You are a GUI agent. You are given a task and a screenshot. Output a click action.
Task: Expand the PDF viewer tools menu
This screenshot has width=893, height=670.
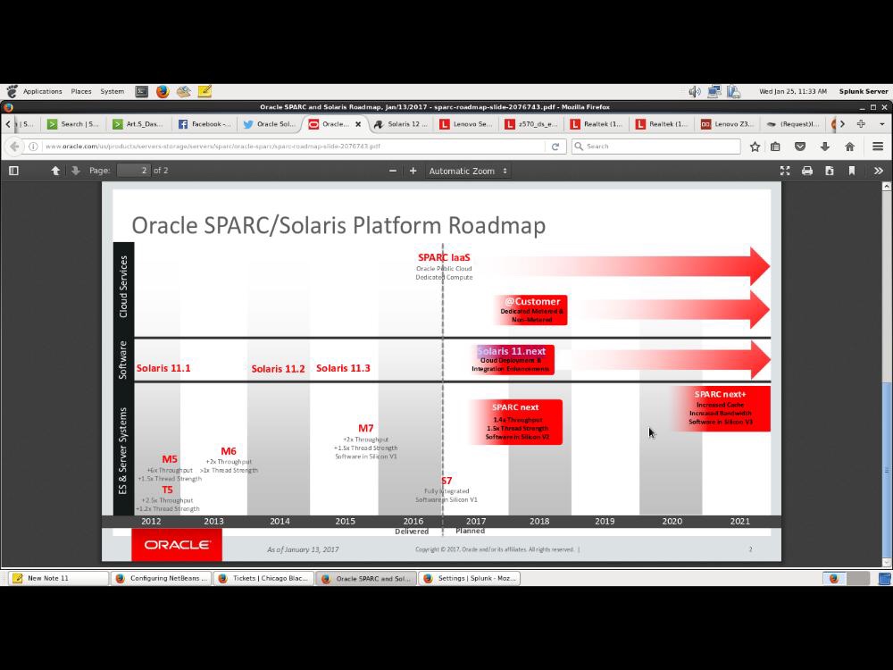click(878, 171)
